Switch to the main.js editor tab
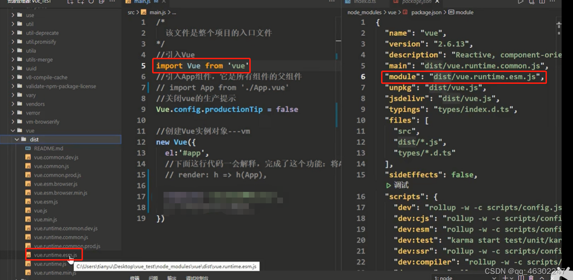573x280 pixels. point(142,2)
